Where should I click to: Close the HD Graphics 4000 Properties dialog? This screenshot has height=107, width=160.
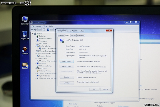point(109,30)
